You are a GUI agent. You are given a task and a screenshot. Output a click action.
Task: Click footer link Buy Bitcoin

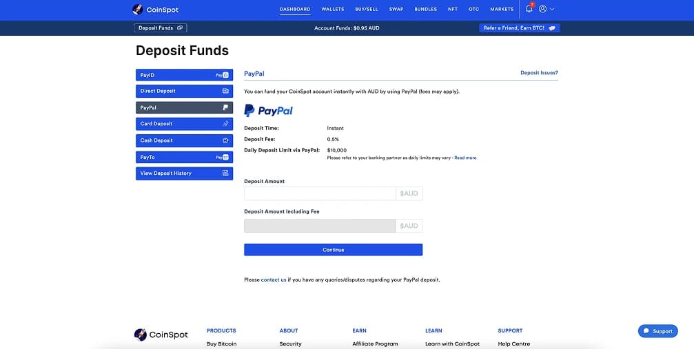pyautogui.click(x=221, y=343)
